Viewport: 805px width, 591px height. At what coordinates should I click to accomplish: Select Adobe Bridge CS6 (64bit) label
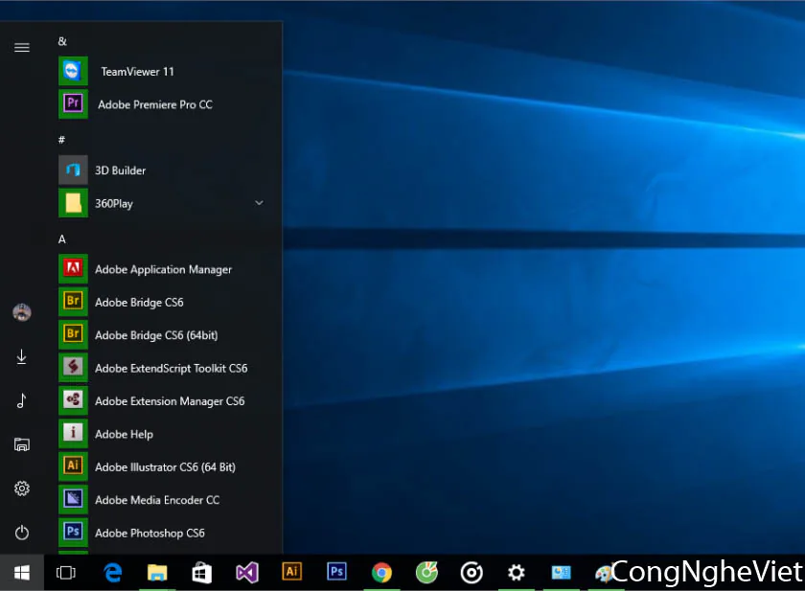pos(156,335)
